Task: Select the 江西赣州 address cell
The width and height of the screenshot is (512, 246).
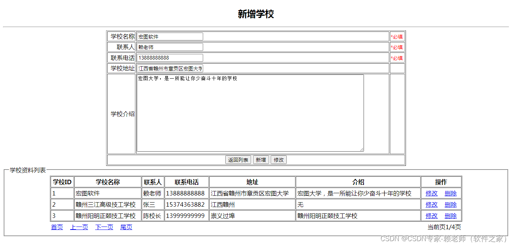Action: coord(252,204)
